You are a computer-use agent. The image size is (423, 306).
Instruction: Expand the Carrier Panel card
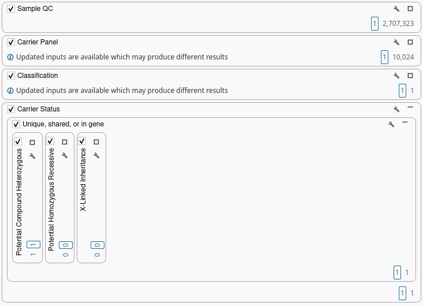410,43
